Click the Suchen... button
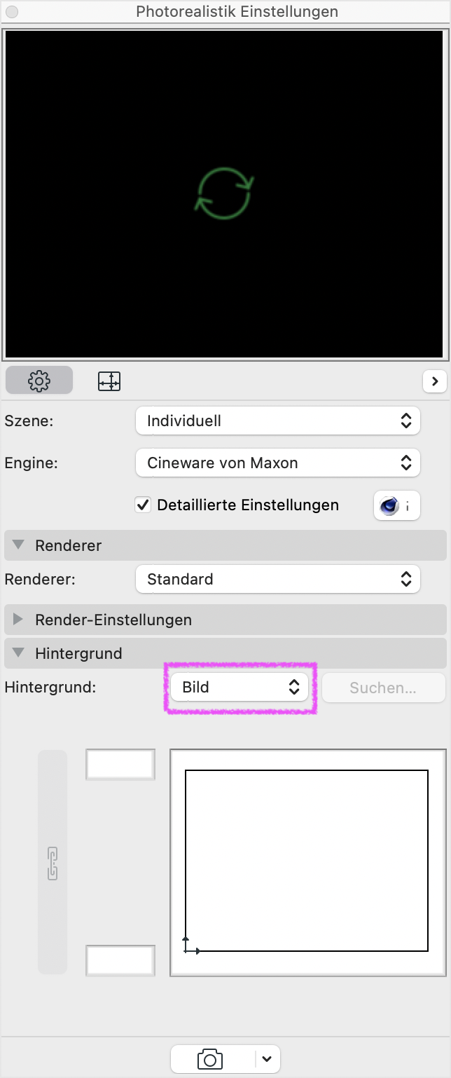 383,688
